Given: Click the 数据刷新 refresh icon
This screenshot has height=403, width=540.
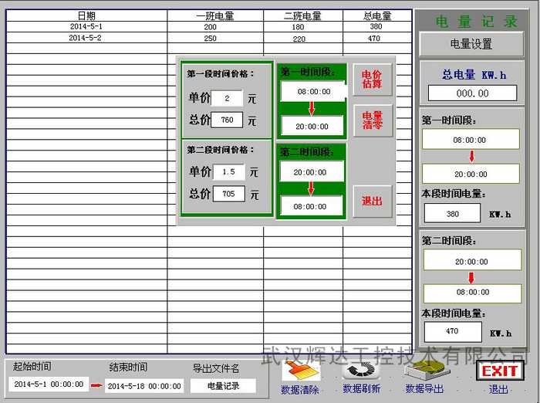Looking at the screenshot, I should (x=361, y=369).
